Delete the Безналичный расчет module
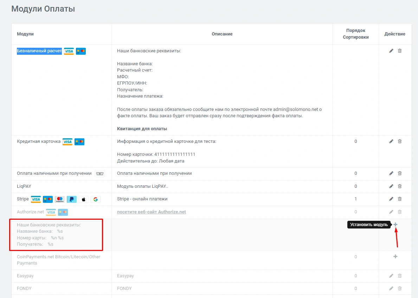418x298 pixels. pos(400,51)
